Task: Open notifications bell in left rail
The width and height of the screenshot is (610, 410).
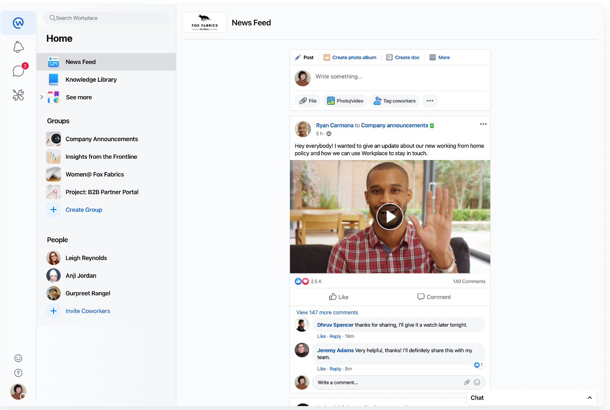Action: click(18, 47)
